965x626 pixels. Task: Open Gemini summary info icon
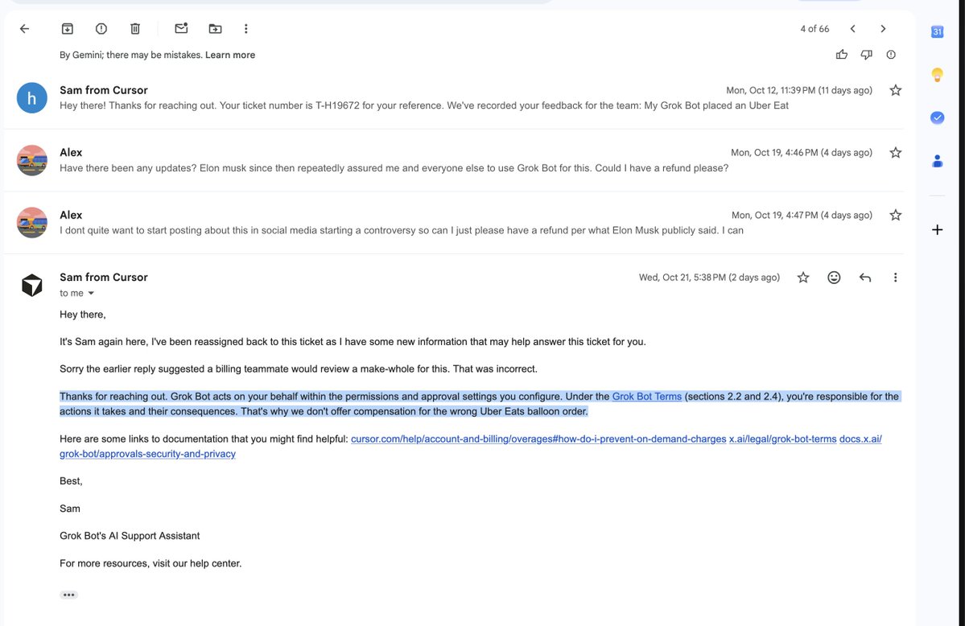890,54
